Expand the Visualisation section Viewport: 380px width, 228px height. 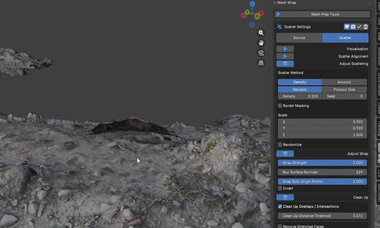[x=285, y=49]
